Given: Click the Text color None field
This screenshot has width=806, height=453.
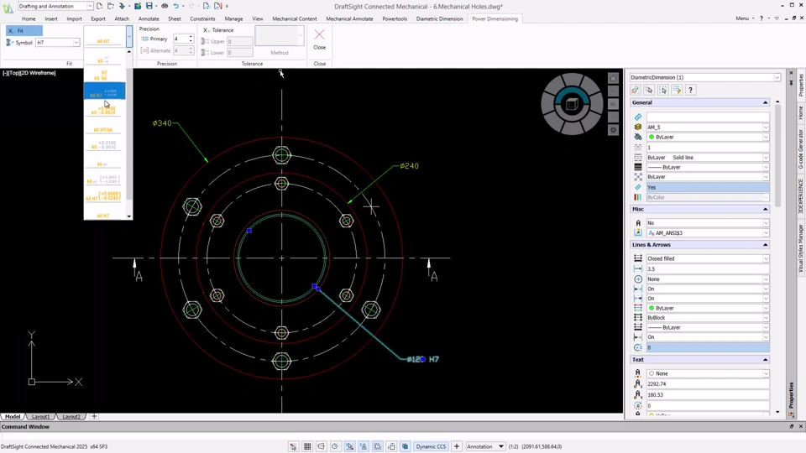Looking at the screenshot, I should pyautogui.click(x=708, y=373).
